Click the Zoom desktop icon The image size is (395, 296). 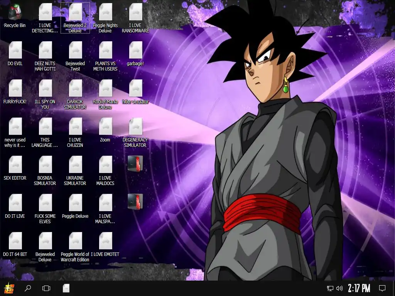[x=105, y=130]
